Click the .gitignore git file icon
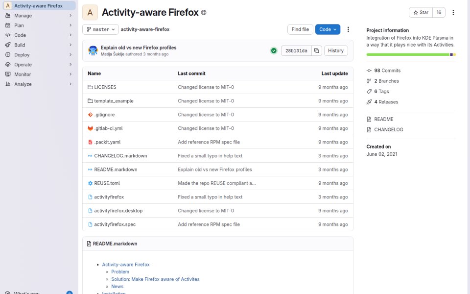The height and width of the screenshot is (294, 470). [x=90, y=115]
